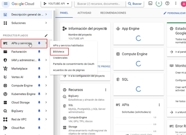This screenshot has height=135, width=186.
Task: Open the help question mark icon
Action: pos(167,4)
